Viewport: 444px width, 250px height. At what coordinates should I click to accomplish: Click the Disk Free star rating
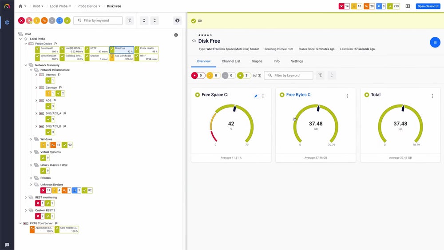[x=205, y=35]
